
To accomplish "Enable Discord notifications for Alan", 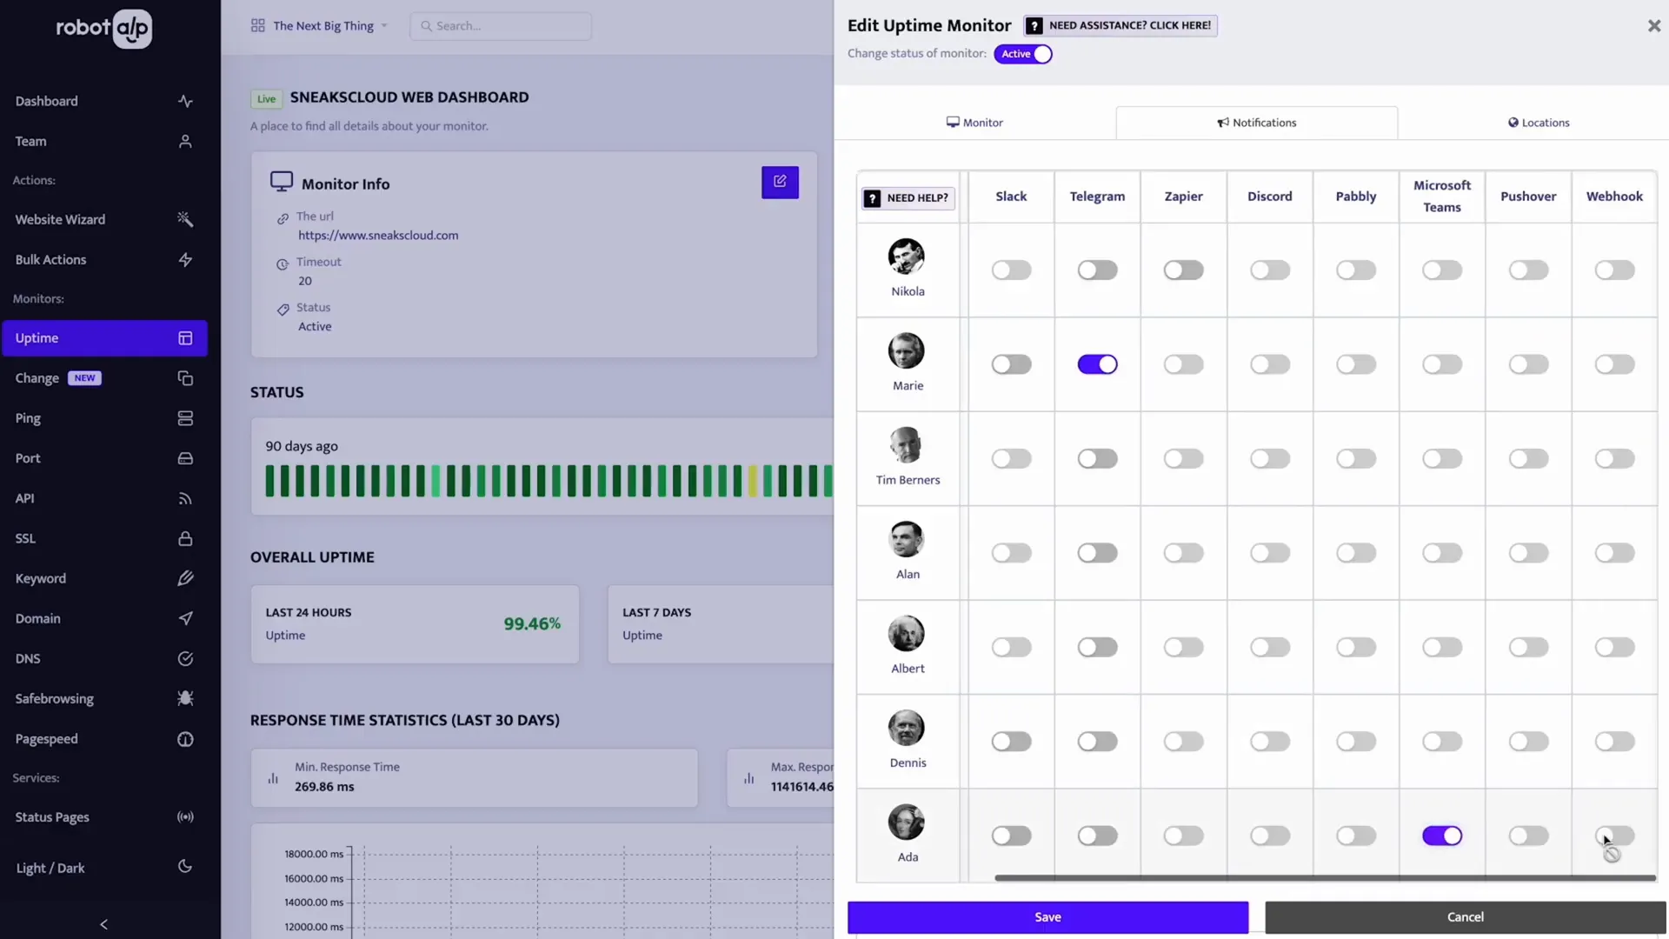I will (x=1270, y=553).
